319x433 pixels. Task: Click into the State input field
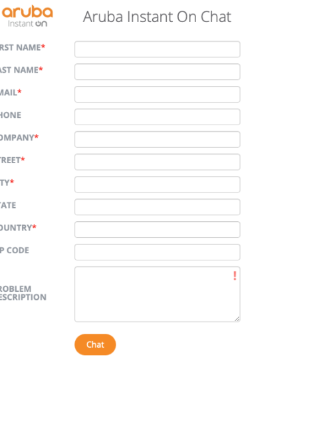point(158,207)
